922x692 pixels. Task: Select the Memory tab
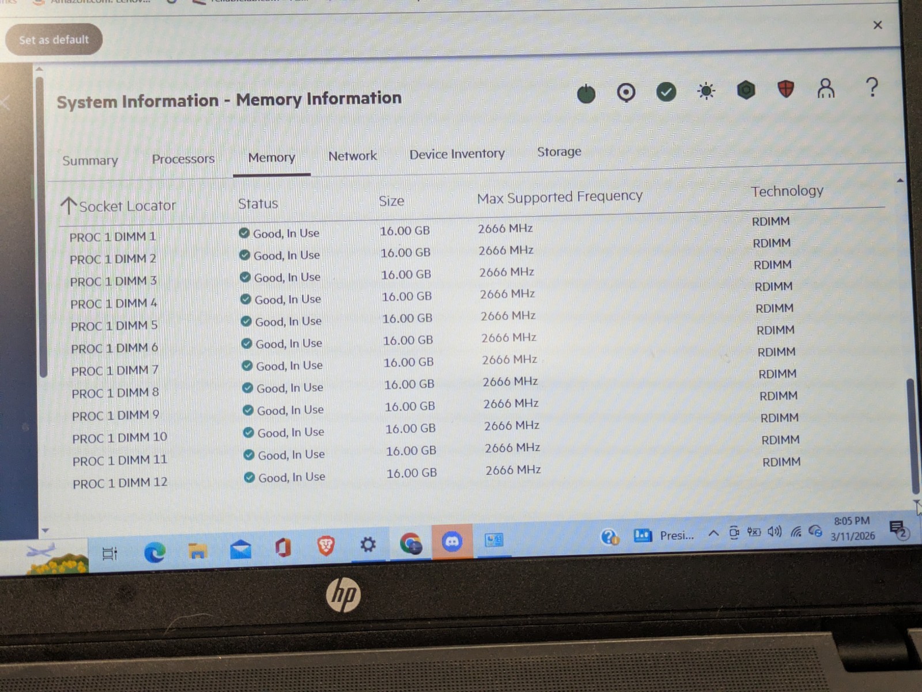[271, 158]
